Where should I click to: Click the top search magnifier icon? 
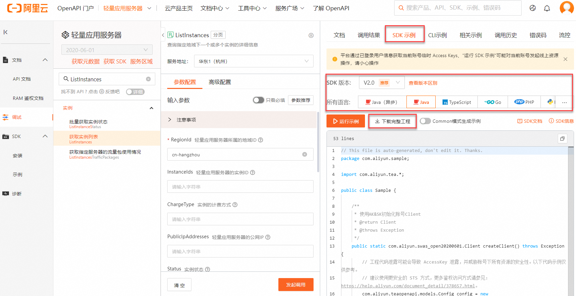click(401, 8)
